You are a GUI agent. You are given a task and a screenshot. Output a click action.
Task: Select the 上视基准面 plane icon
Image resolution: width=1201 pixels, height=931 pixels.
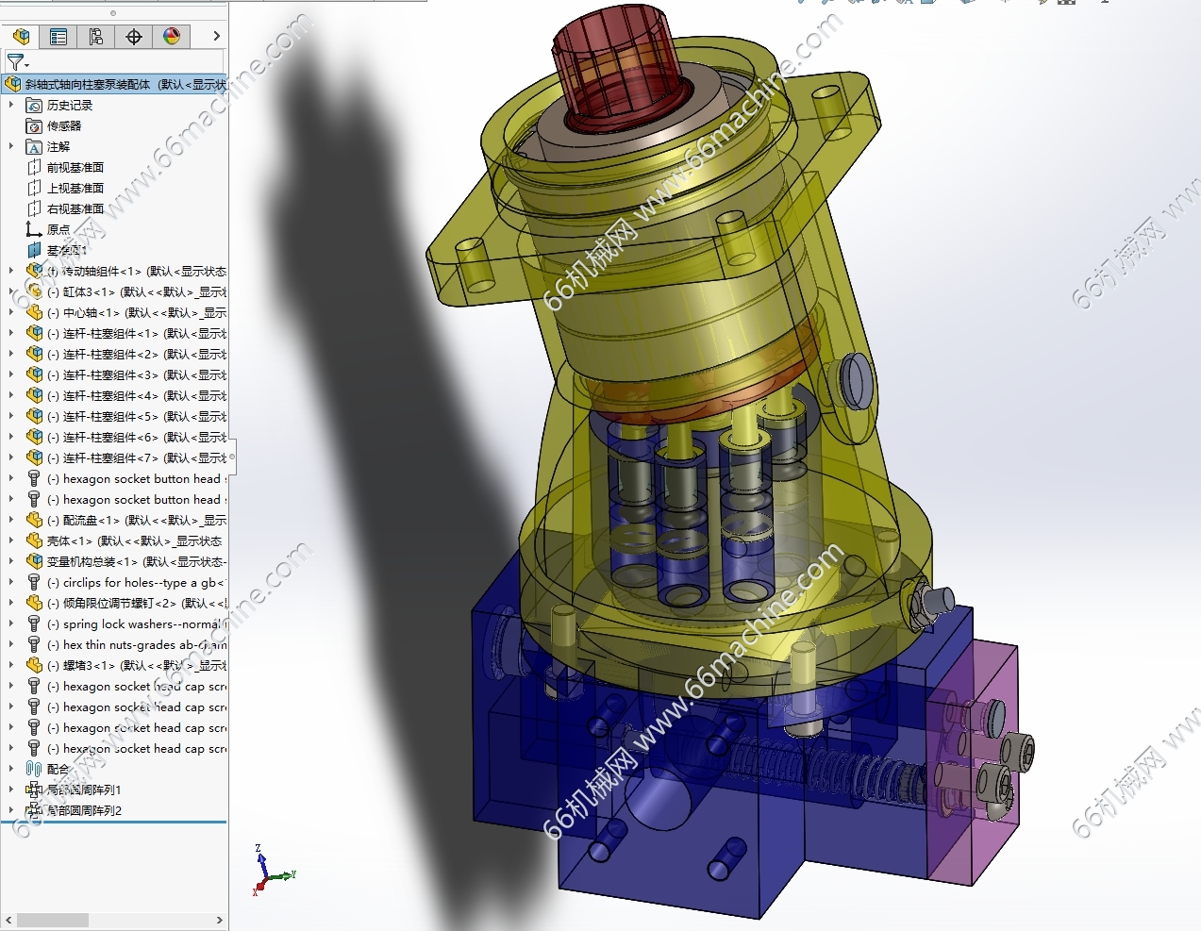[x=34, y=188]
